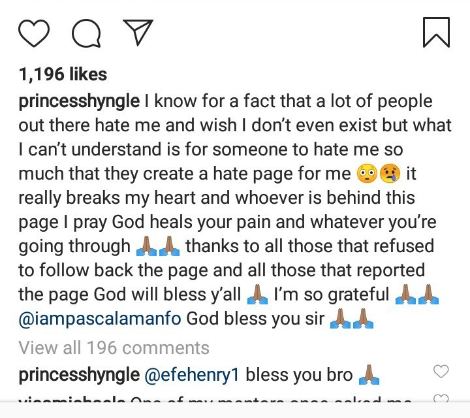Like the post with heart icon
Image resolution: width=470 pixels, height=418 pixels.
click(x=34, y=33)
